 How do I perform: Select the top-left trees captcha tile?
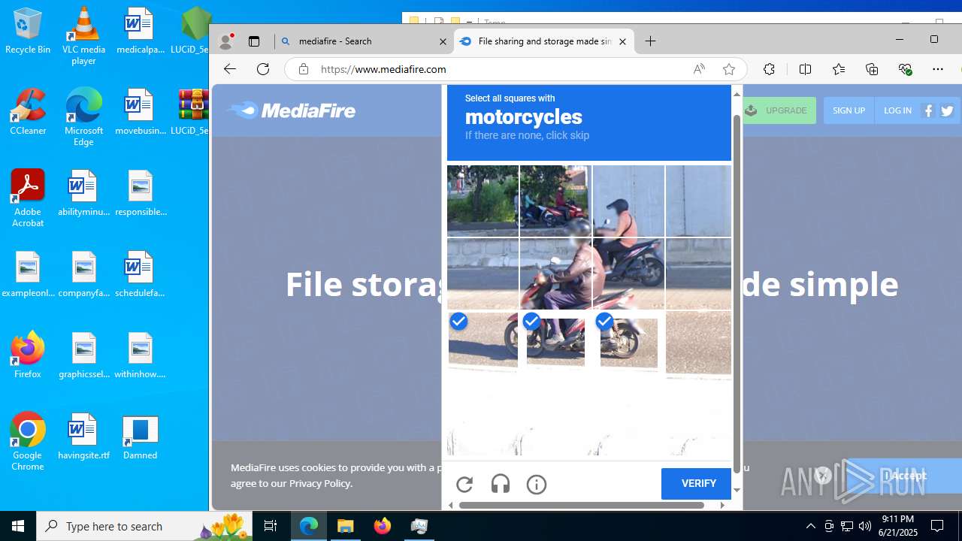pos(483,201)
